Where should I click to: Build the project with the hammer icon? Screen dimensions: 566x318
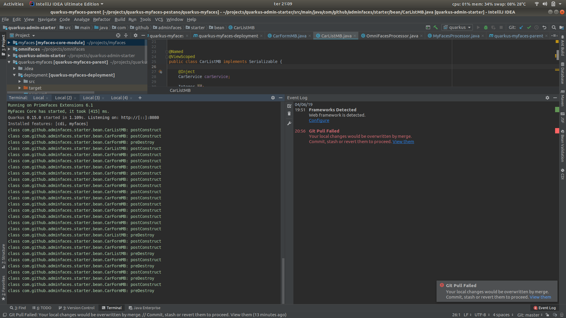point(436,27)
